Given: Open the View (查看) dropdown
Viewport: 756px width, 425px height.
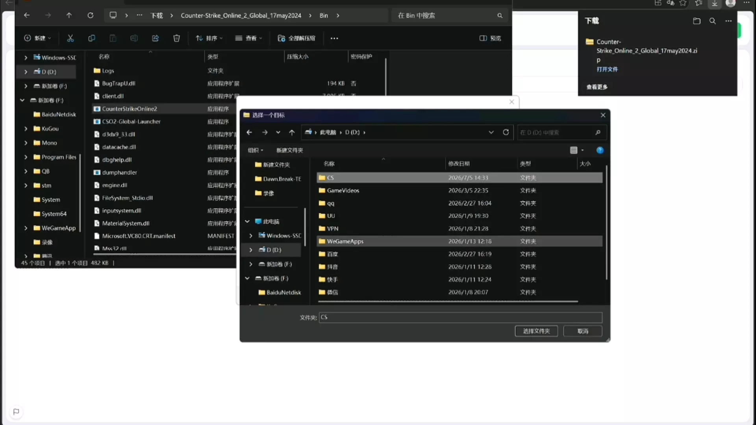Looking at the screenshot, I should point(248,38).
